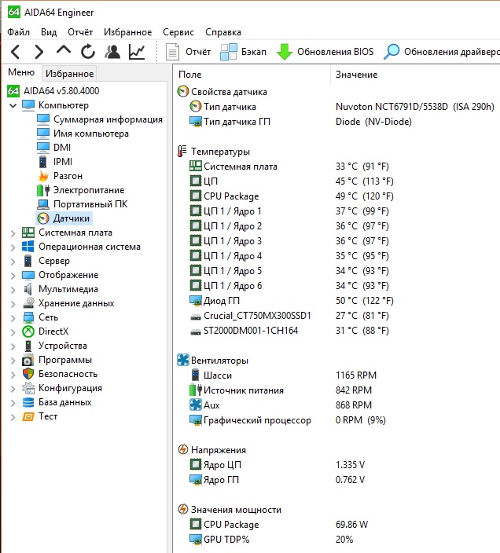Viewport: 500px width, 553px height.
Task: Expand the DirectX tree node
Action: 13,331
